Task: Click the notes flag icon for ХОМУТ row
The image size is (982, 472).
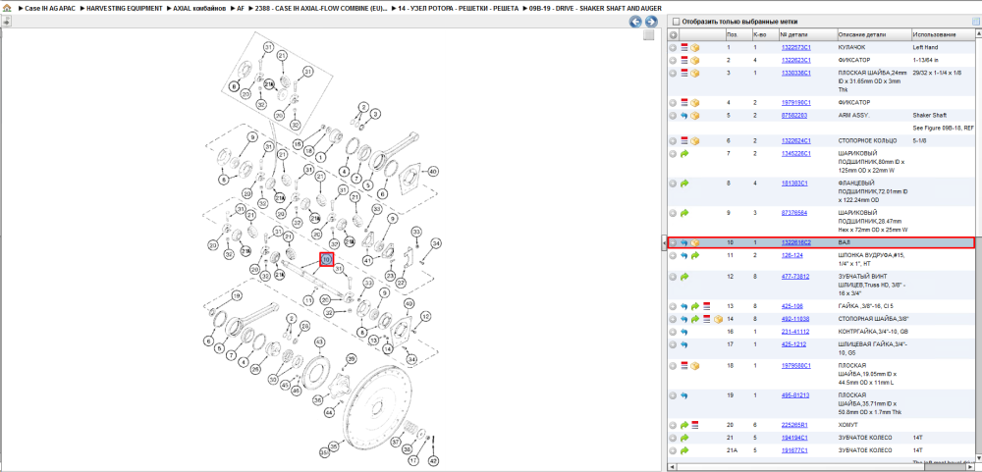Action: click(695, 425)
